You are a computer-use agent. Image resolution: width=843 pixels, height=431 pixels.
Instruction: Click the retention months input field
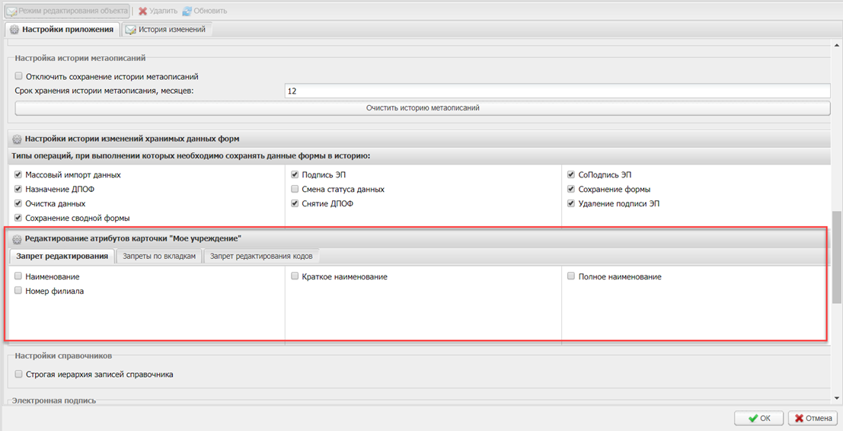[556, 91]
